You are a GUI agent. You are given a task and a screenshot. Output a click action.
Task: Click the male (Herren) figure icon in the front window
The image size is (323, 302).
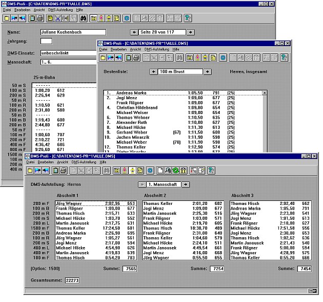pos(132,171)
